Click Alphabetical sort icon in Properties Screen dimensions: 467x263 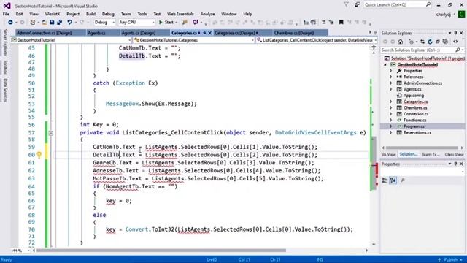(393, 180)
